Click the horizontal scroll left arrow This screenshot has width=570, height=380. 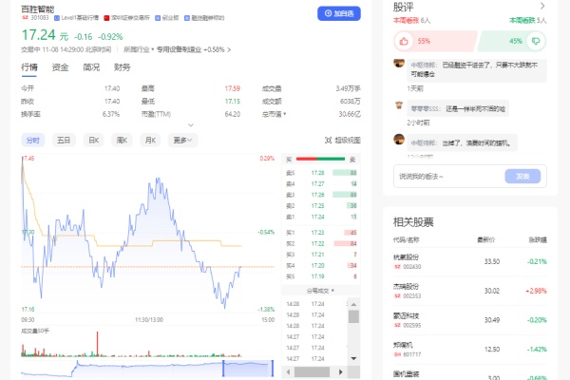click(288, 372)
